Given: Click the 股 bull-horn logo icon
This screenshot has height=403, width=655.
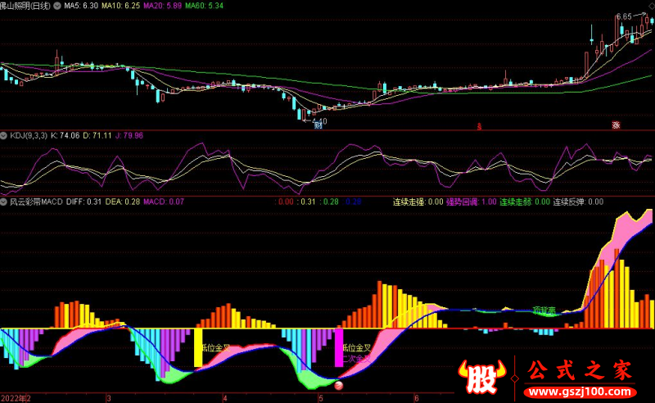Looking at the screenshot, I should click(482, 377).
